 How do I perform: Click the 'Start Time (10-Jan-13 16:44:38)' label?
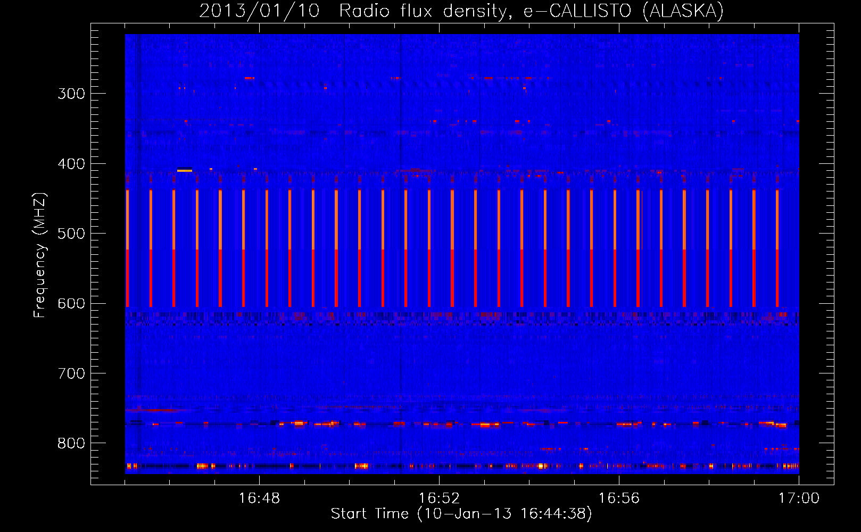coord(461,514)
